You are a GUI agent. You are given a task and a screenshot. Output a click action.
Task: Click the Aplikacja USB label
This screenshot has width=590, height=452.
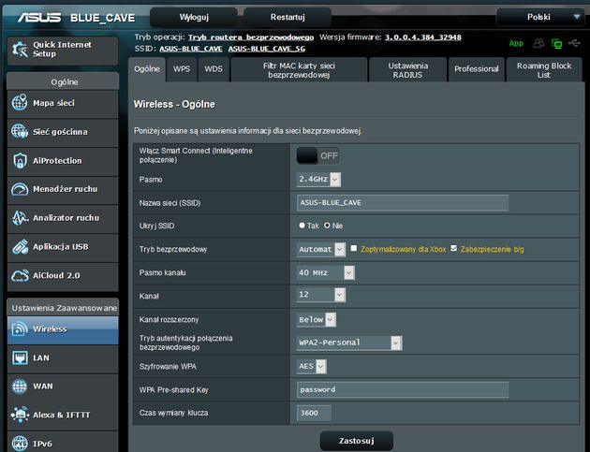click(60, 247)
